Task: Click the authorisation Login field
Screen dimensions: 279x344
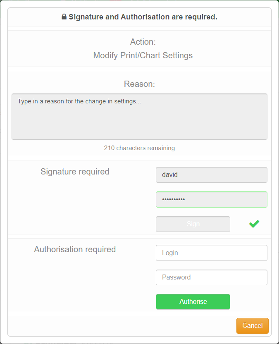Action: coord(212,253)
